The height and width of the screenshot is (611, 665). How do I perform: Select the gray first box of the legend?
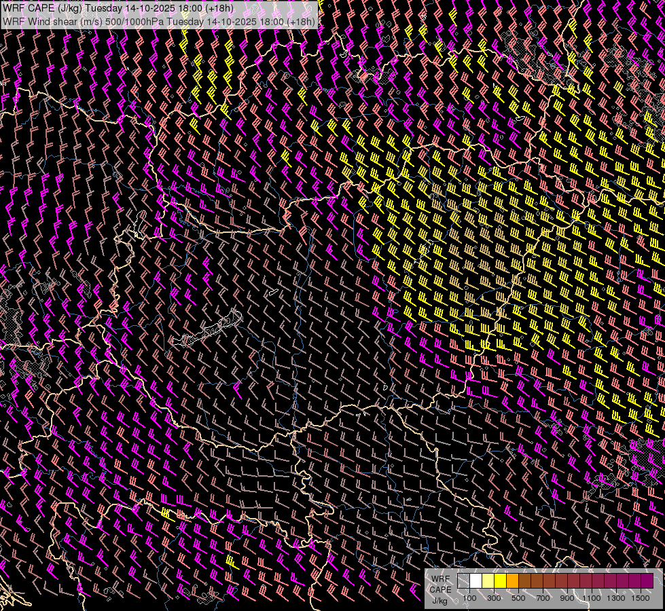tap(464, 581)
